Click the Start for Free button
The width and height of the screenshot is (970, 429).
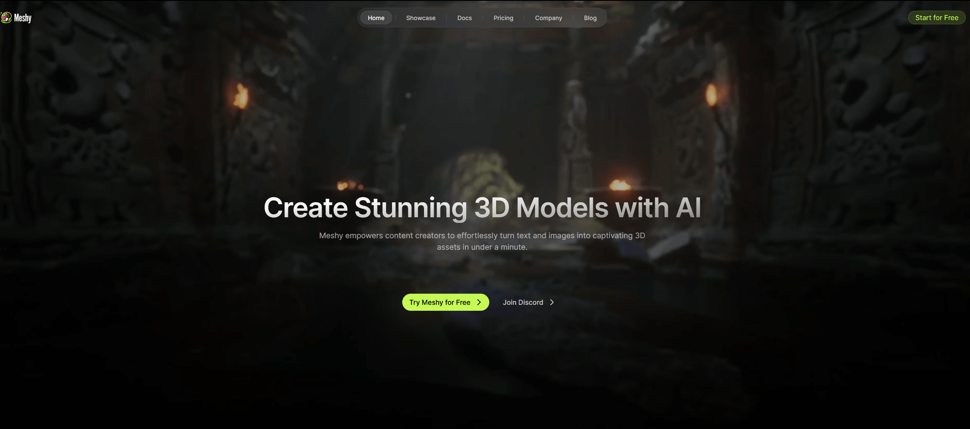point(937,18)
